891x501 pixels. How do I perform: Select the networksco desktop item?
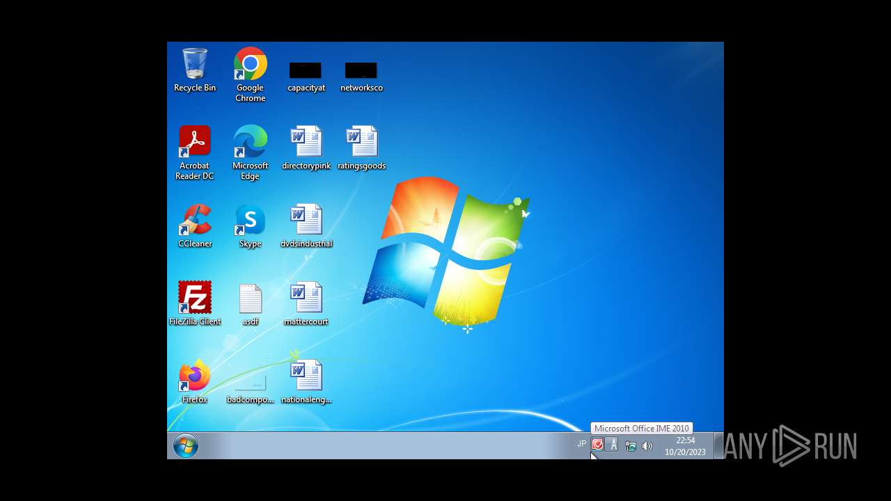coord(361,77)
